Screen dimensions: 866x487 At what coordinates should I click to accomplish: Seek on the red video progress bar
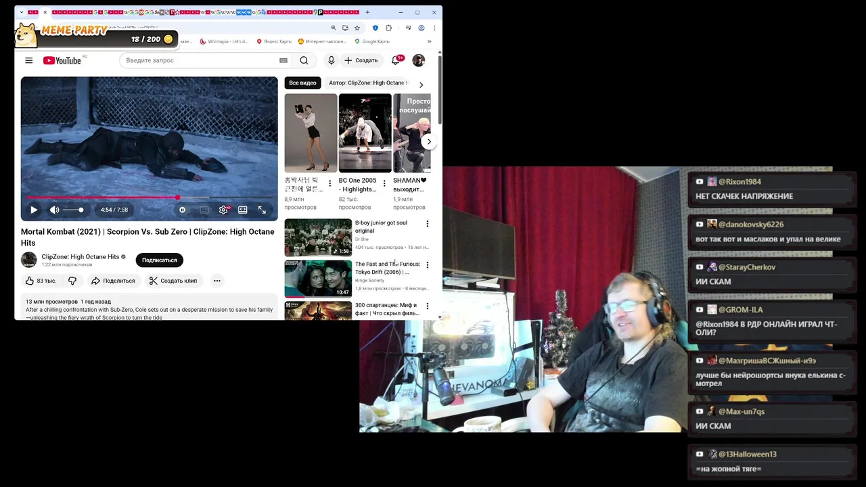tap(149, 198)
